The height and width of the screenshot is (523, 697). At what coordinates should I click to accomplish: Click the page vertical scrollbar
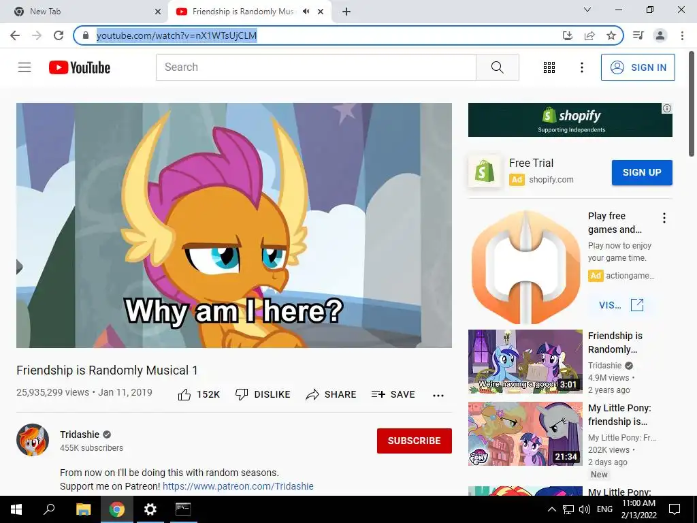click(692, 104)
